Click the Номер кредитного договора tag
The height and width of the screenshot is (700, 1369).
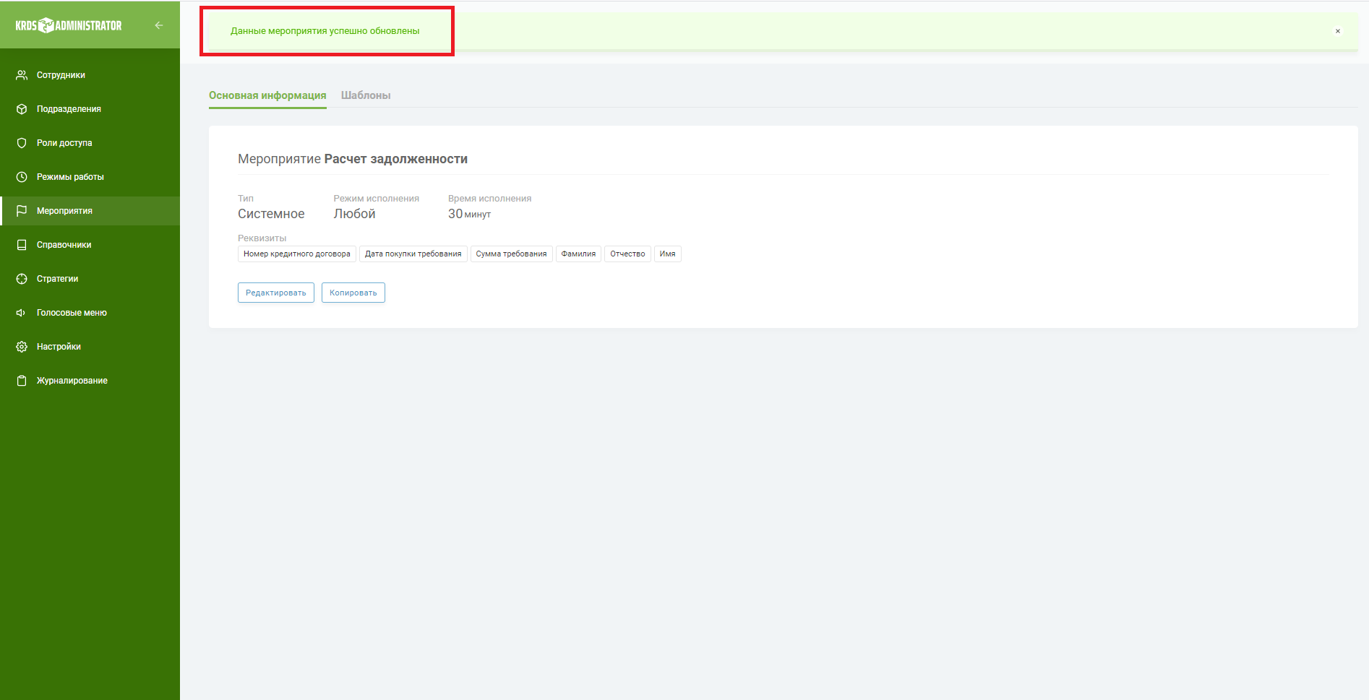(x=297, y=254)
